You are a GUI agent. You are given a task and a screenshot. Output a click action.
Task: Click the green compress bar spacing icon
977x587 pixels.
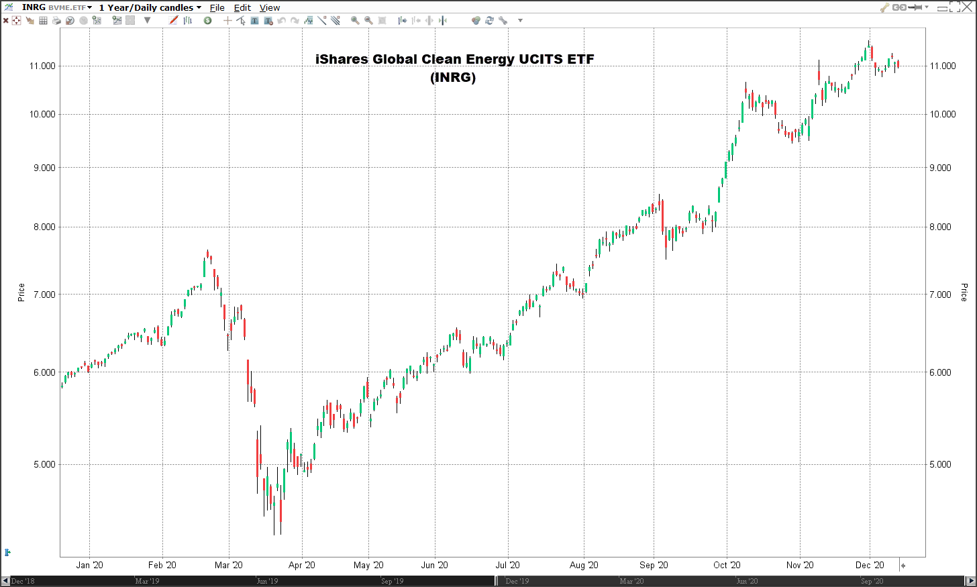click(x=443, y=21)
